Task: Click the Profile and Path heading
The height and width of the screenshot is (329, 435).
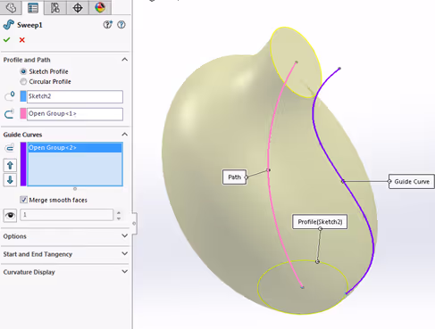Action: click(x=27, y=60)
